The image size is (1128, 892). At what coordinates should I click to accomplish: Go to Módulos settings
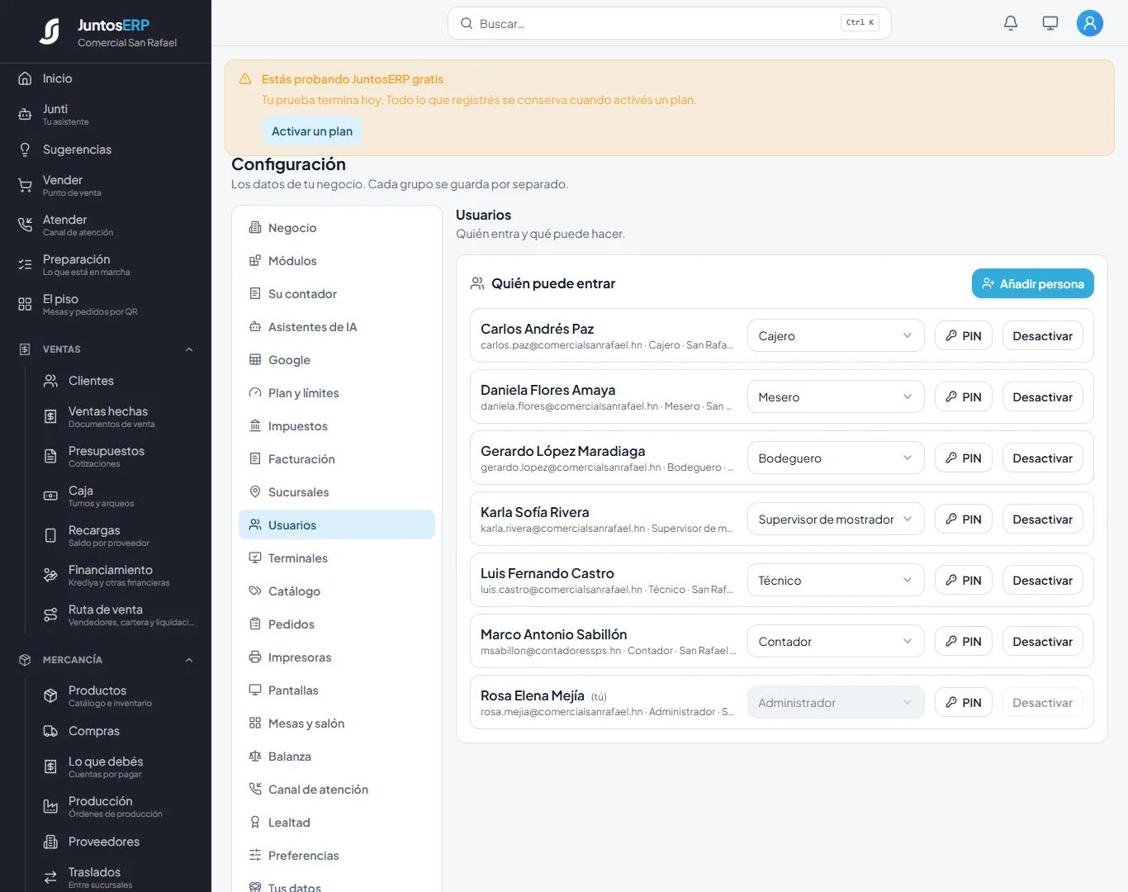[337, 261]
